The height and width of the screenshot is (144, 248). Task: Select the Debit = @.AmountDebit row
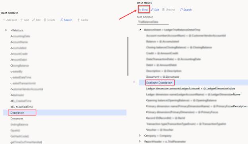tap(161, 65)
